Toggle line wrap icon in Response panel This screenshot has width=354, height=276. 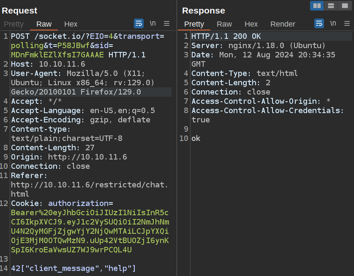(x=319, y=24)
